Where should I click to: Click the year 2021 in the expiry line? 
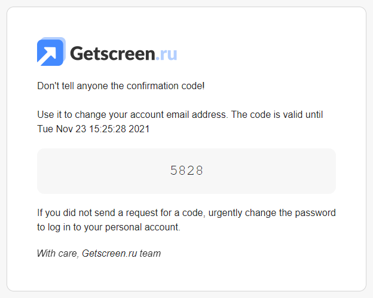(x=139, y=129)
